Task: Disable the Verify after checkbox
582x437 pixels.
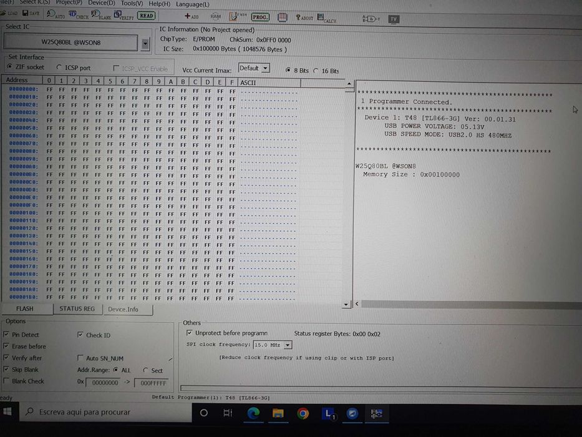Action: pos(6,358)
